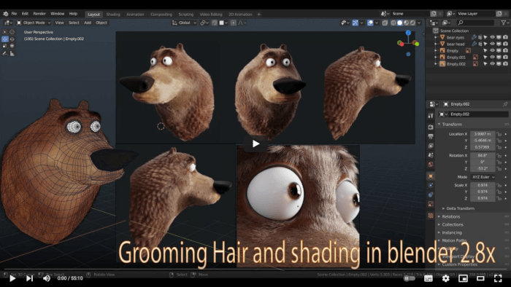The image size is (511, 287).
Task: Skip to next video
Action: coord(29,278)
